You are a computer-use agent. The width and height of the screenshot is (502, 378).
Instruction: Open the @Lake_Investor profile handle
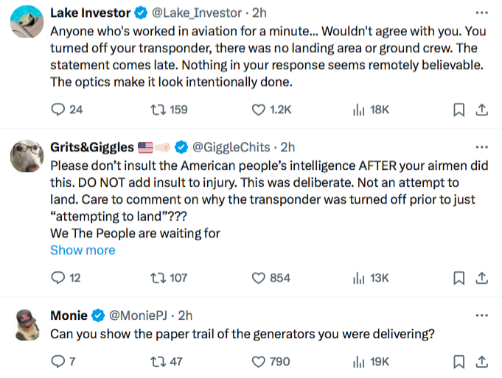pyautogui.click(x=197, y=13)
